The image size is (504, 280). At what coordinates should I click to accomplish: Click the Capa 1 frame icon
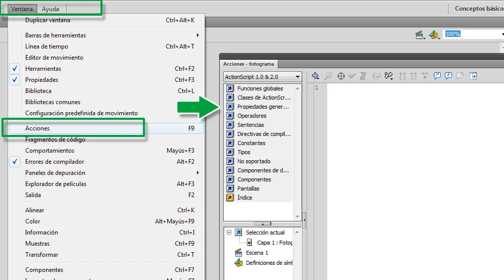[249, 242]
